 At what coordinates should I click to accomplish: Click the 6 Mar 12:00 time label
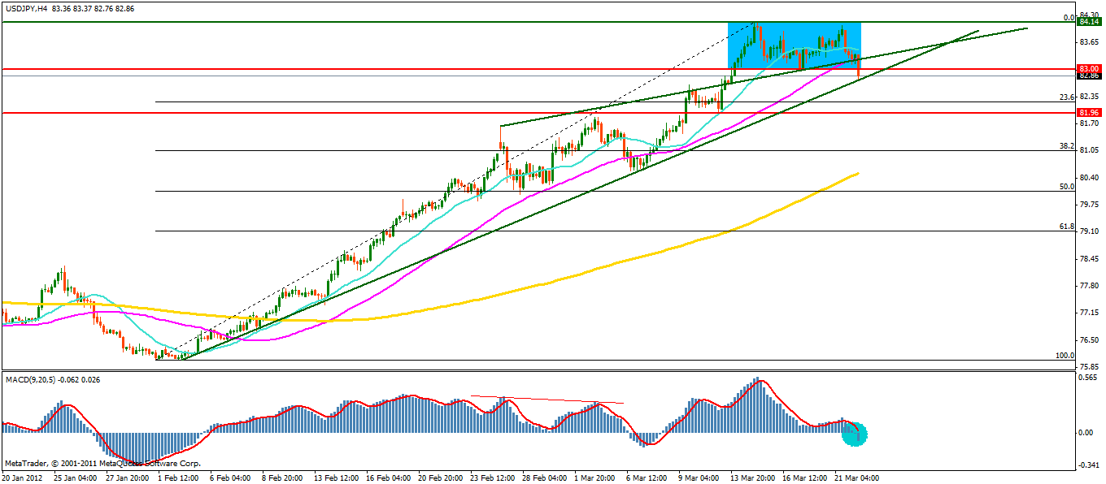[x=647, y=478]
